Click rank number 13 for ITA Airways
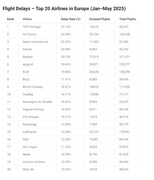 [9, 117]
